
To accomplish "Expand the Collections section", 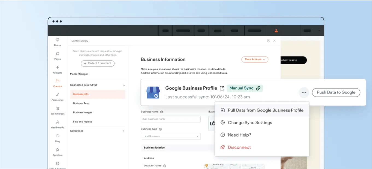I will coord(124,131).
